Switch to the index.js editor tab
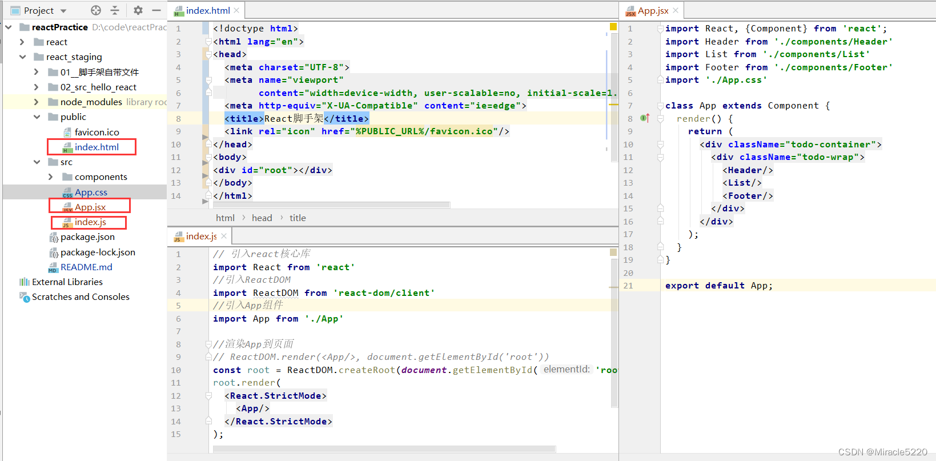This screenshot has width=936, height=461. click(202, 236)
